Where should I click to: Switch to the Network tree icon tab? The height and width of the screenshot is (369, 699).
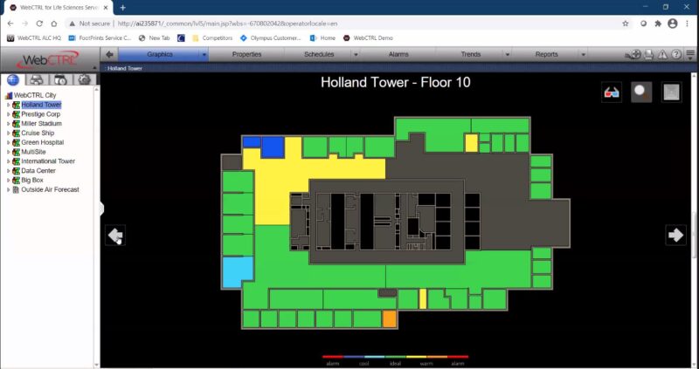pyautogui.click(x=38, y=80)
